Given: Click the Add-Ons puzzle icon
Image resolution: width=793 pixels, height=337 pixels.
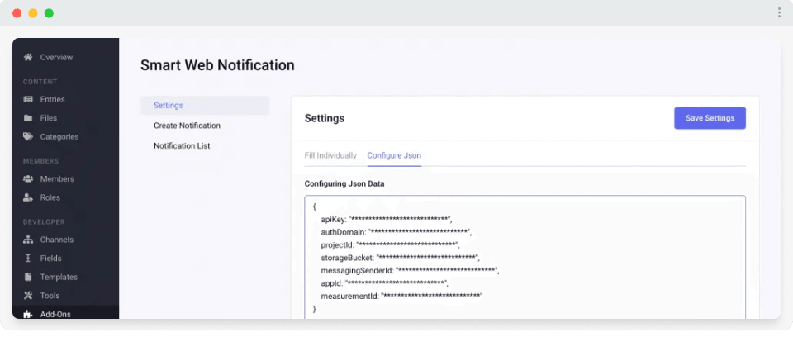Looking at the screenshot, I should pos(28,314).
